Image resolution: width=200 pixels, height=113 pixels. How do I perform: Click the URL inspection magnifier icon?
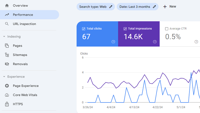(x=7, y=24)
